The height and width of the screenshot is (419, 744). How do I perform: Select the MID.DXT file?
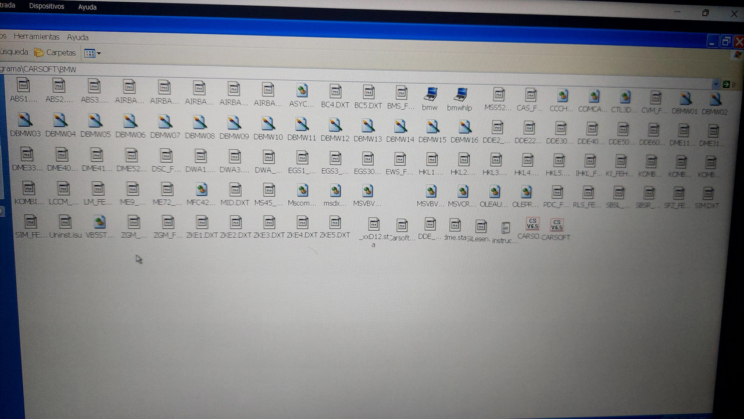[x=235, y=190]
